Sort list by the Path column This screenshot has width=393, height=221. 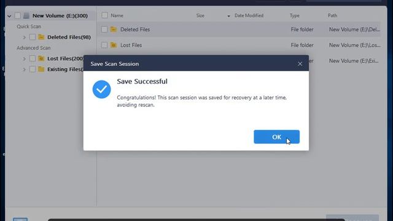332,15
